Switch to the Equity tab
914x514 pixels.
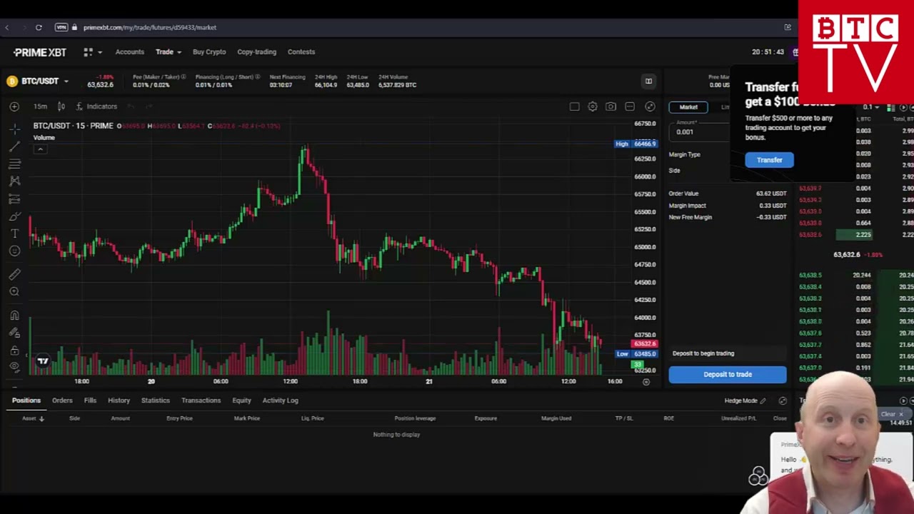[x=241, y=400]
